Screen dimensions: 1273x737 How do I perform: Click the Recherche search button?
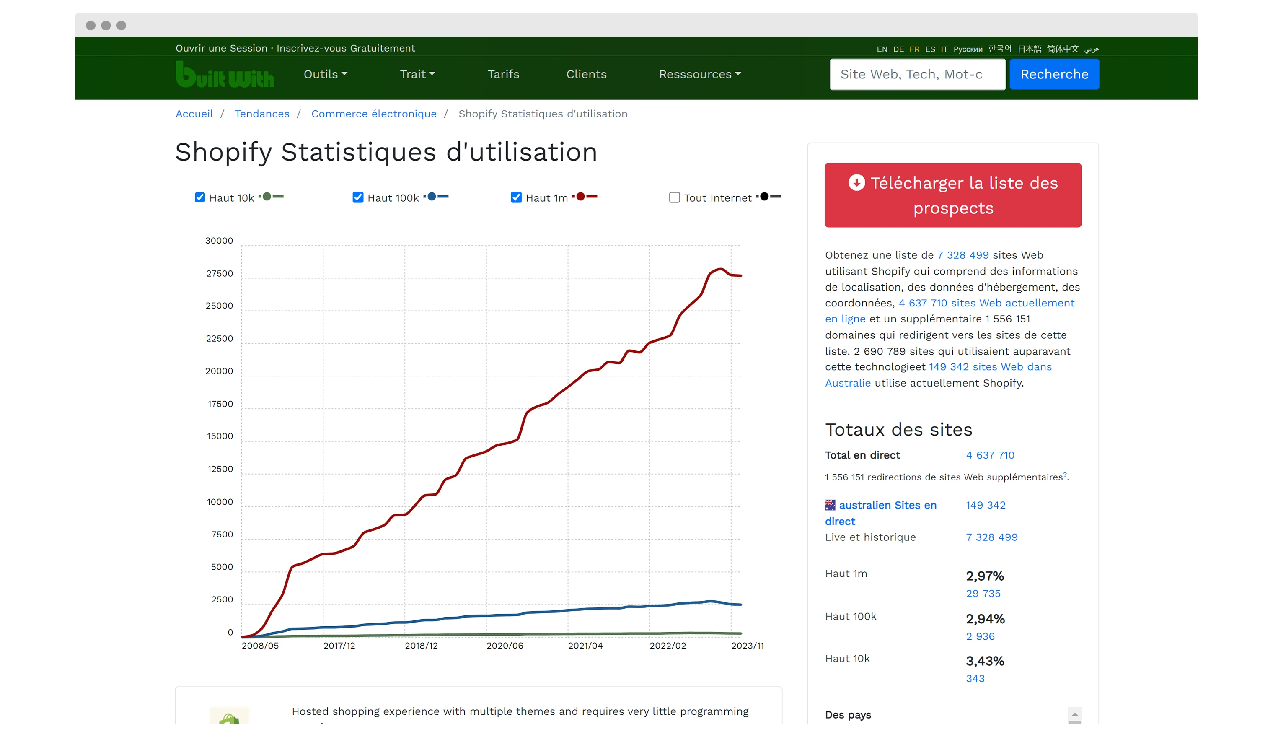click(1054, 74)
